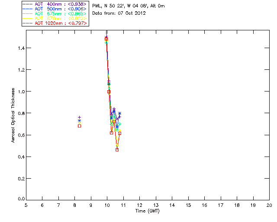Select the AOT 1020nm legend entry
277x222 pixels.
point(55,23)
